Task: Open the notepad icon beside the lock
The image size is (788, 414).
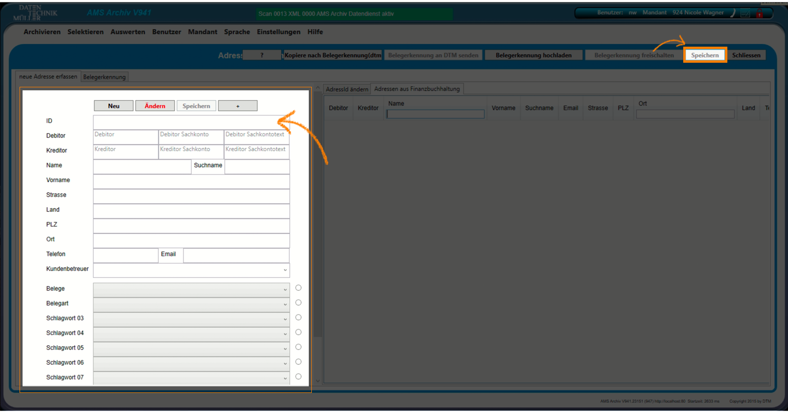Action: pos(745,14)
